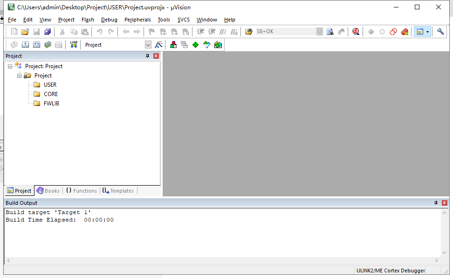Viewport: 453px width, 278px height.
Task: Click the Build Output scroll-down arrow
Action: click(444, 252)
